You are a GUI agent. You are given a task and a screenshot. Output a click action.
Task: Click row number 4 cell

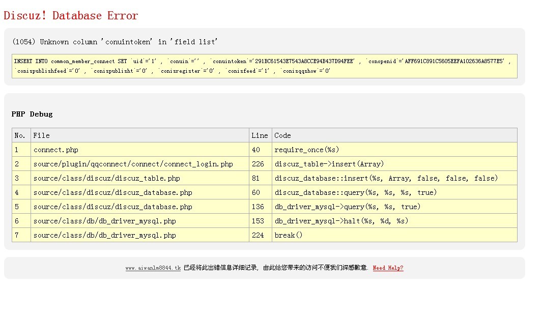click(21, 192)
